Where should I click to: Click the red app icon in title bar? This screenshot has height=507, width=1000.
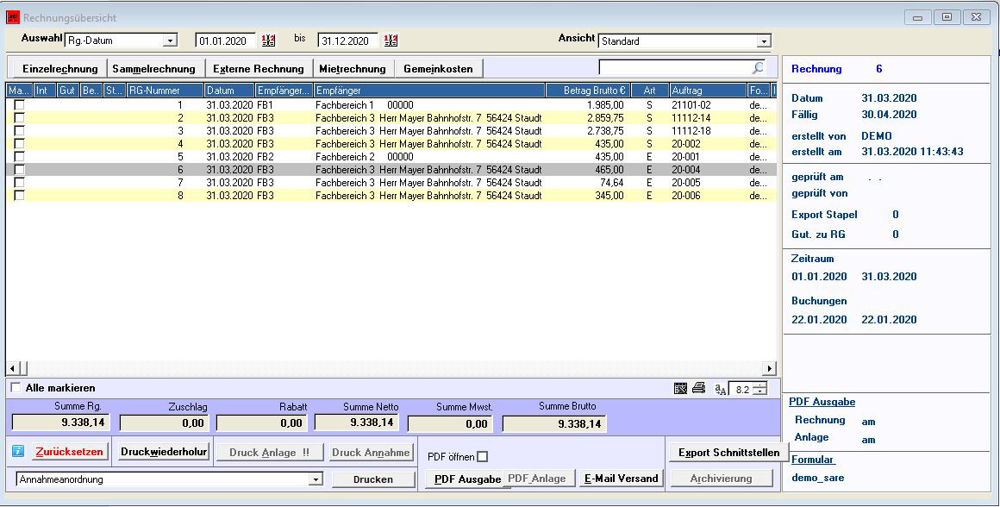13,17
